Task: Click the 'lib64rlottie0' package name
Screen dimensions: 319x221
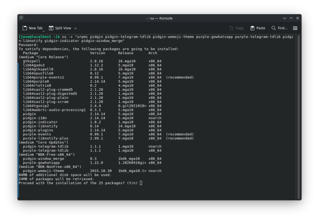Action: pyautogui.click(x=37, y=86)
